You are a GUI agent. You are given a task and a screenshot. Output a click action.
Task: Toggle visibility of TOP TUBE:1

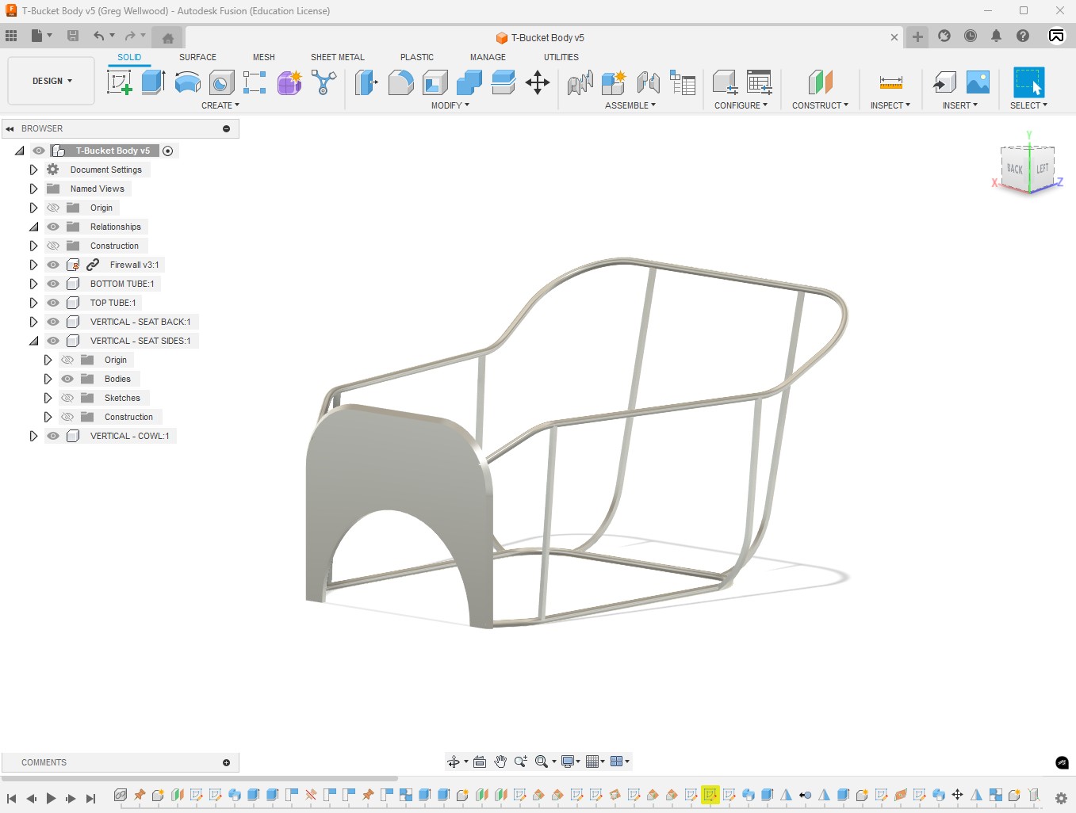point(53,303)
